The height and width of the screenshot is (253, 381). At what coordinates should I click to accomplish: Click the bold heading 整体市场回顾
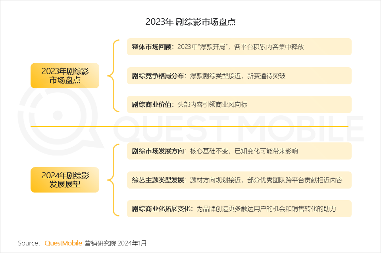(152, 47)
